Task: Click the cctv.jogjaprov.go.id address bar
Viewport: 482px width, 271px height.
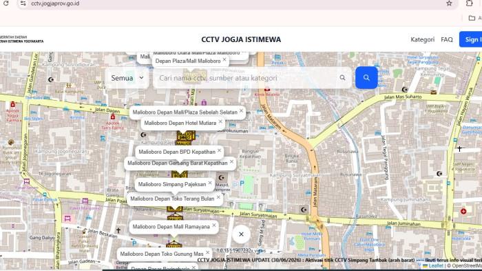Action: 55,3
